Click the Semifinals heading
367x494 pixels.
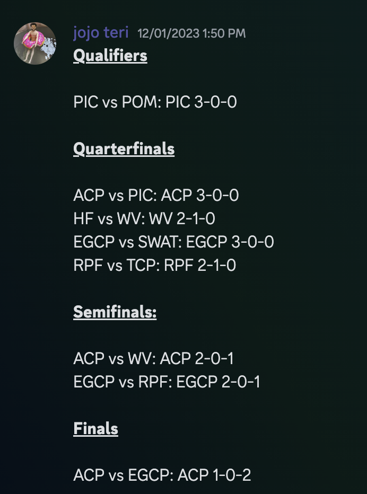(115, 312)
